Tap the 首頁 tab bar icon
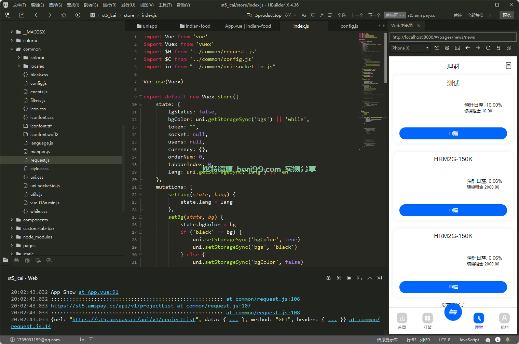Image resolution: width=519 pixels, height=344 pixels. pyautogui.click(x=402, y=321)
